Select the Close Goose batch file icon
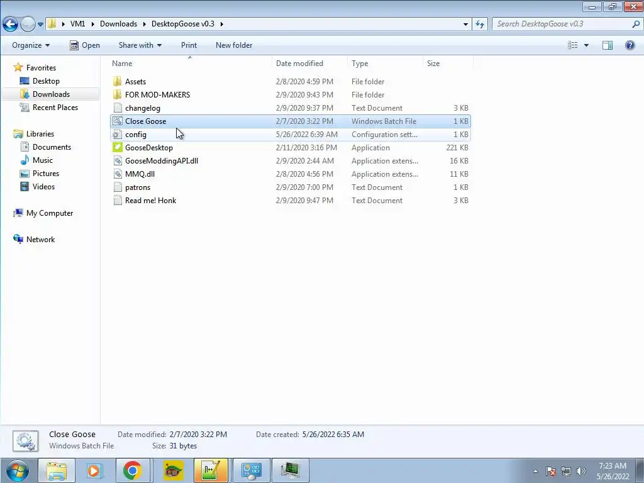Image resolution: width=644 pixels, height=483 pixels. tap(118, 121)
